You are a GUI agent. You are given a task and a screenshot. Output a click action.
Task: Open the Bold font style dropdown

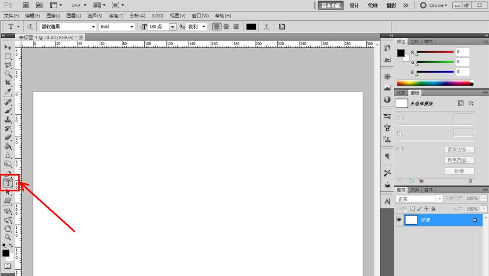132,27
